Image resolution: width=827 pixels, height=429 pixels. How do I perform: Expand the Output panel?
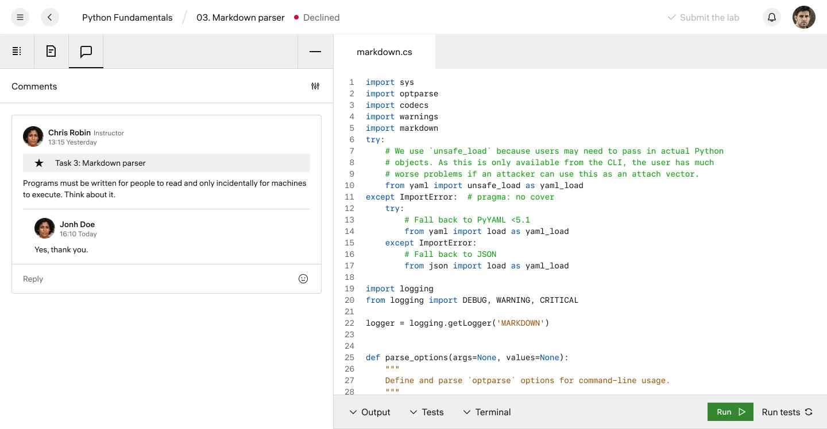tap(370, 412)
